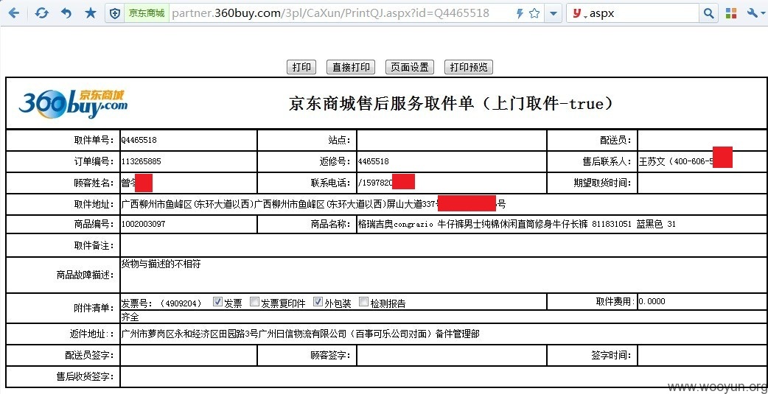Screen dimensions: 768x394
Task: Open the address bar dropdown arrow
Action: pos(553,14)
